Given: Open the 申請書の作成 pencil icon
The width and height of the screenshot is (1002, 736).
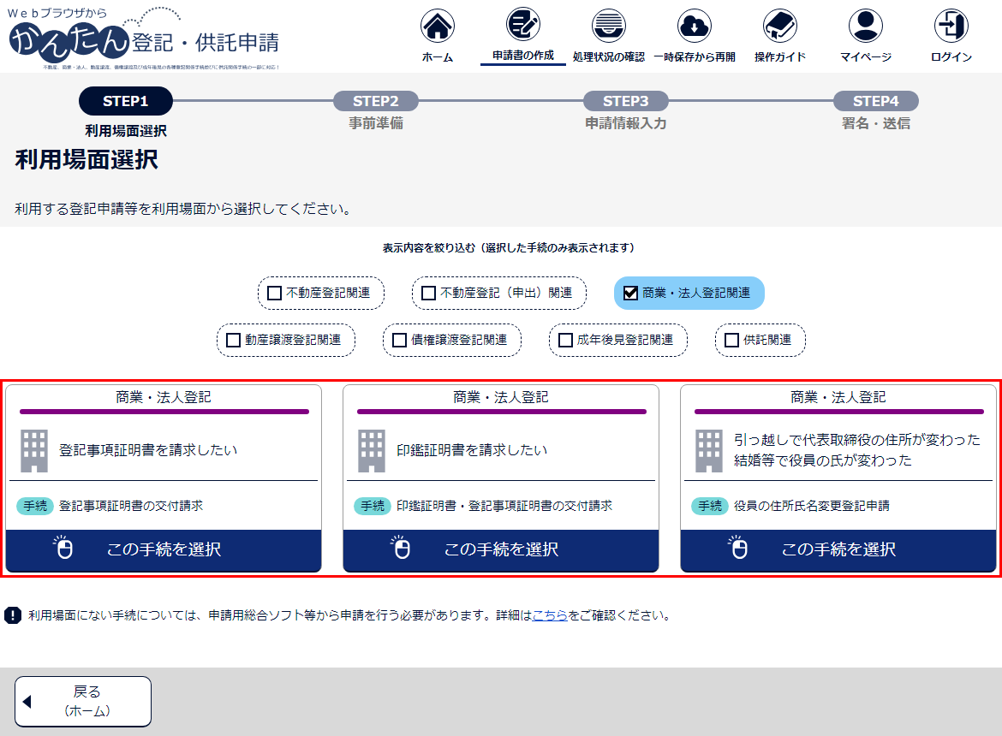Looking at the screenshot, I should 522,25.
